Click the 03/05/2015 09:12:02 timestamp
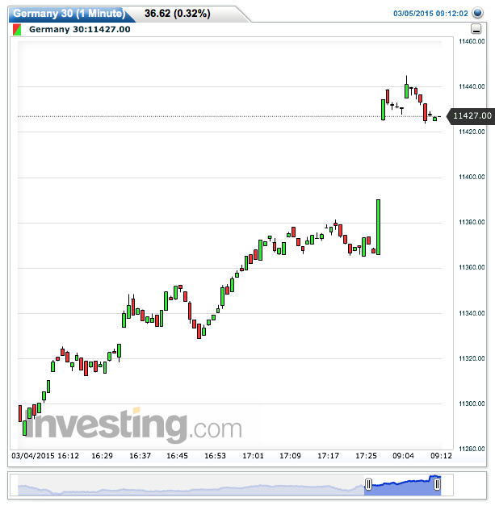Viewport: 495px width, 506px height. (430, 14)
